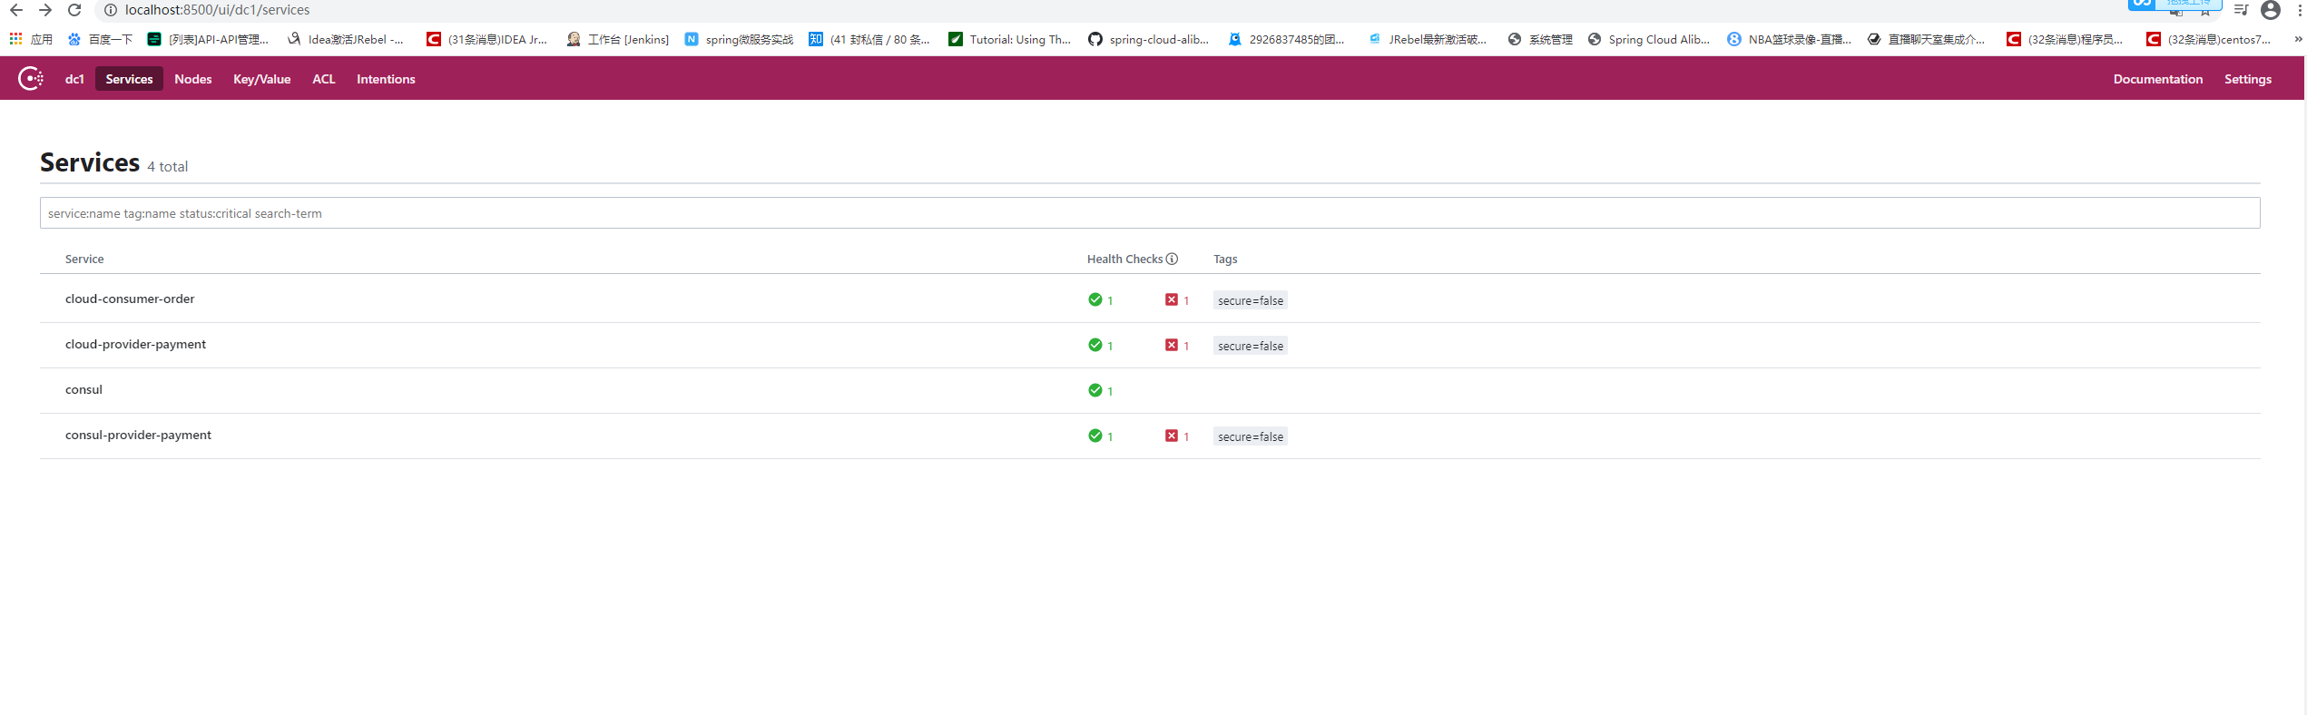Screen dimensions: 2307x715
Task: Select the Services tab
Action: point(129,79)
